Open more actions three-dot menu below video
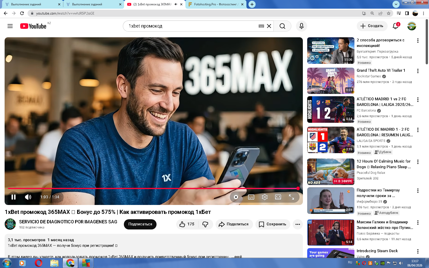The height and width of the screenshot is (268, 429). coord(297,224)
